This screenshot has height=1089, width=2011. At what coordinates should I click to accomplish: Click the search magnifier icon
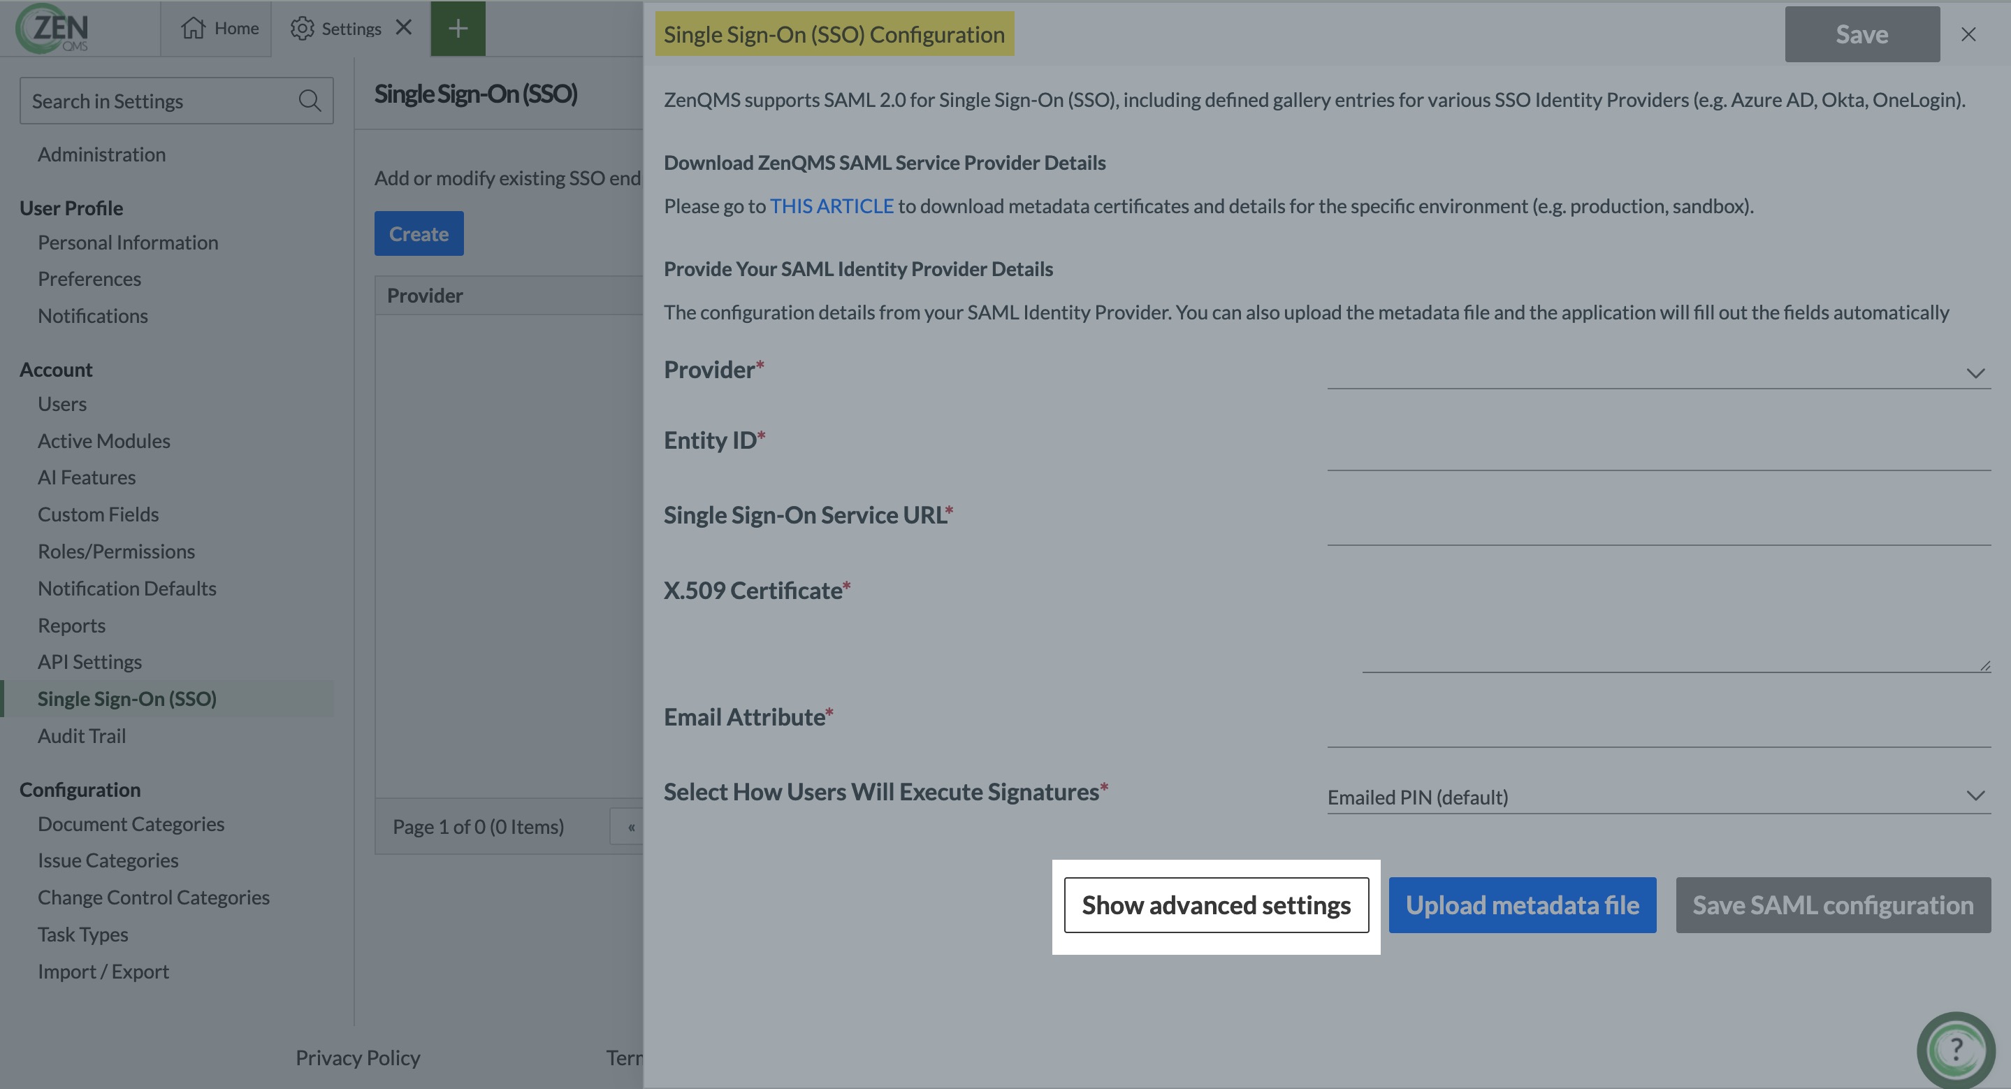[310, 100]
